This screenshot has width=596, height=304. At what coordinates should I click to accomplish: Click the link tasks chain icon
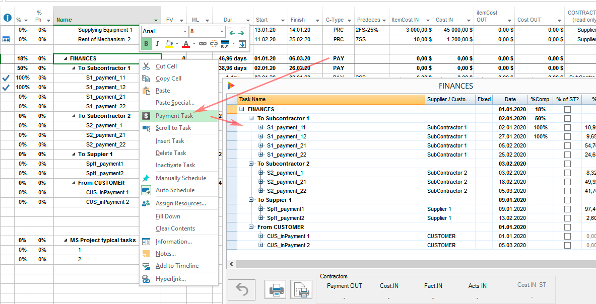pos(203,44)
